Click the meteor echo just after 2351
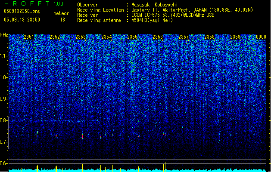 point(37,135)
